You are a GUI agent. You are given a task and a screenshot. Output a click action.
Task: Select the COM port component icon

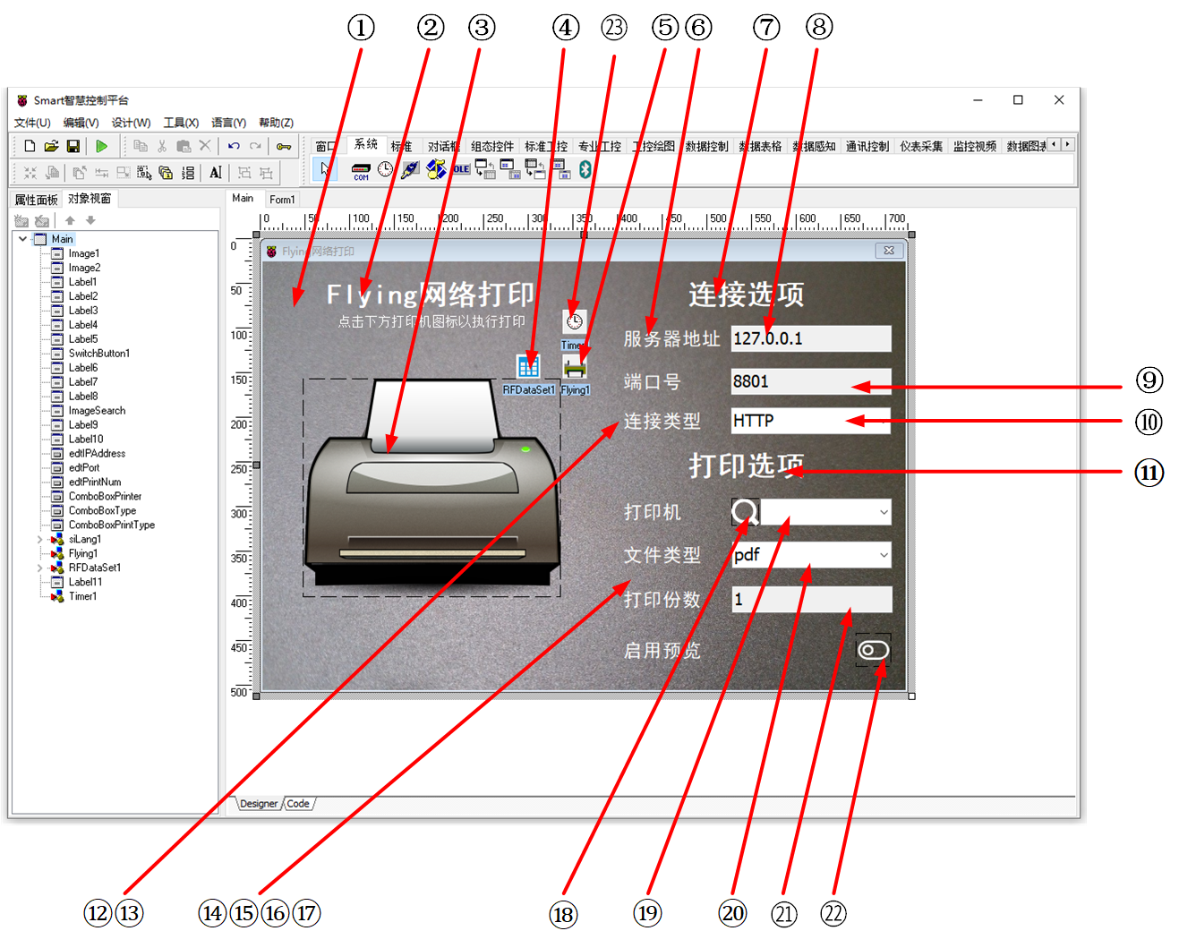(x=361, y=170)
